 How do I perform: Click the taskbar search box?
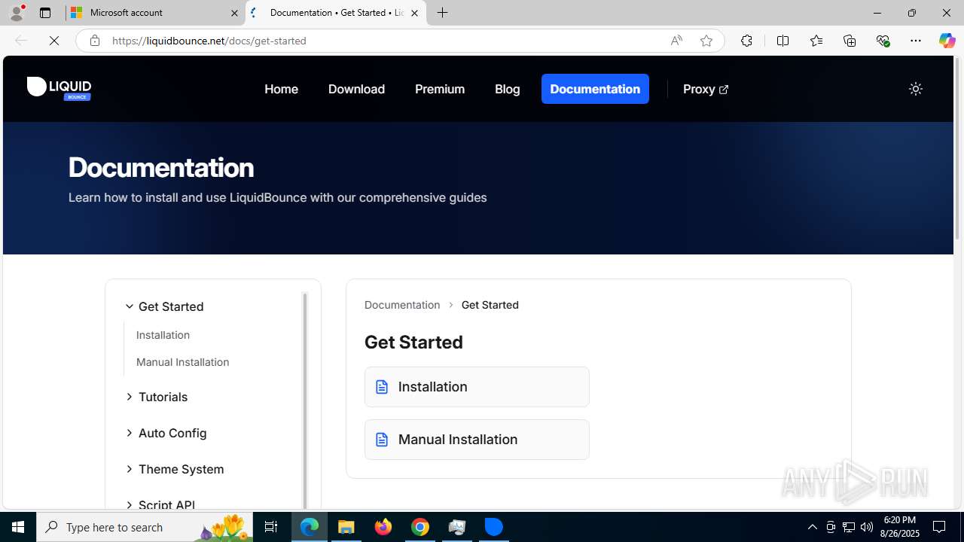click(x=145, y=527)
